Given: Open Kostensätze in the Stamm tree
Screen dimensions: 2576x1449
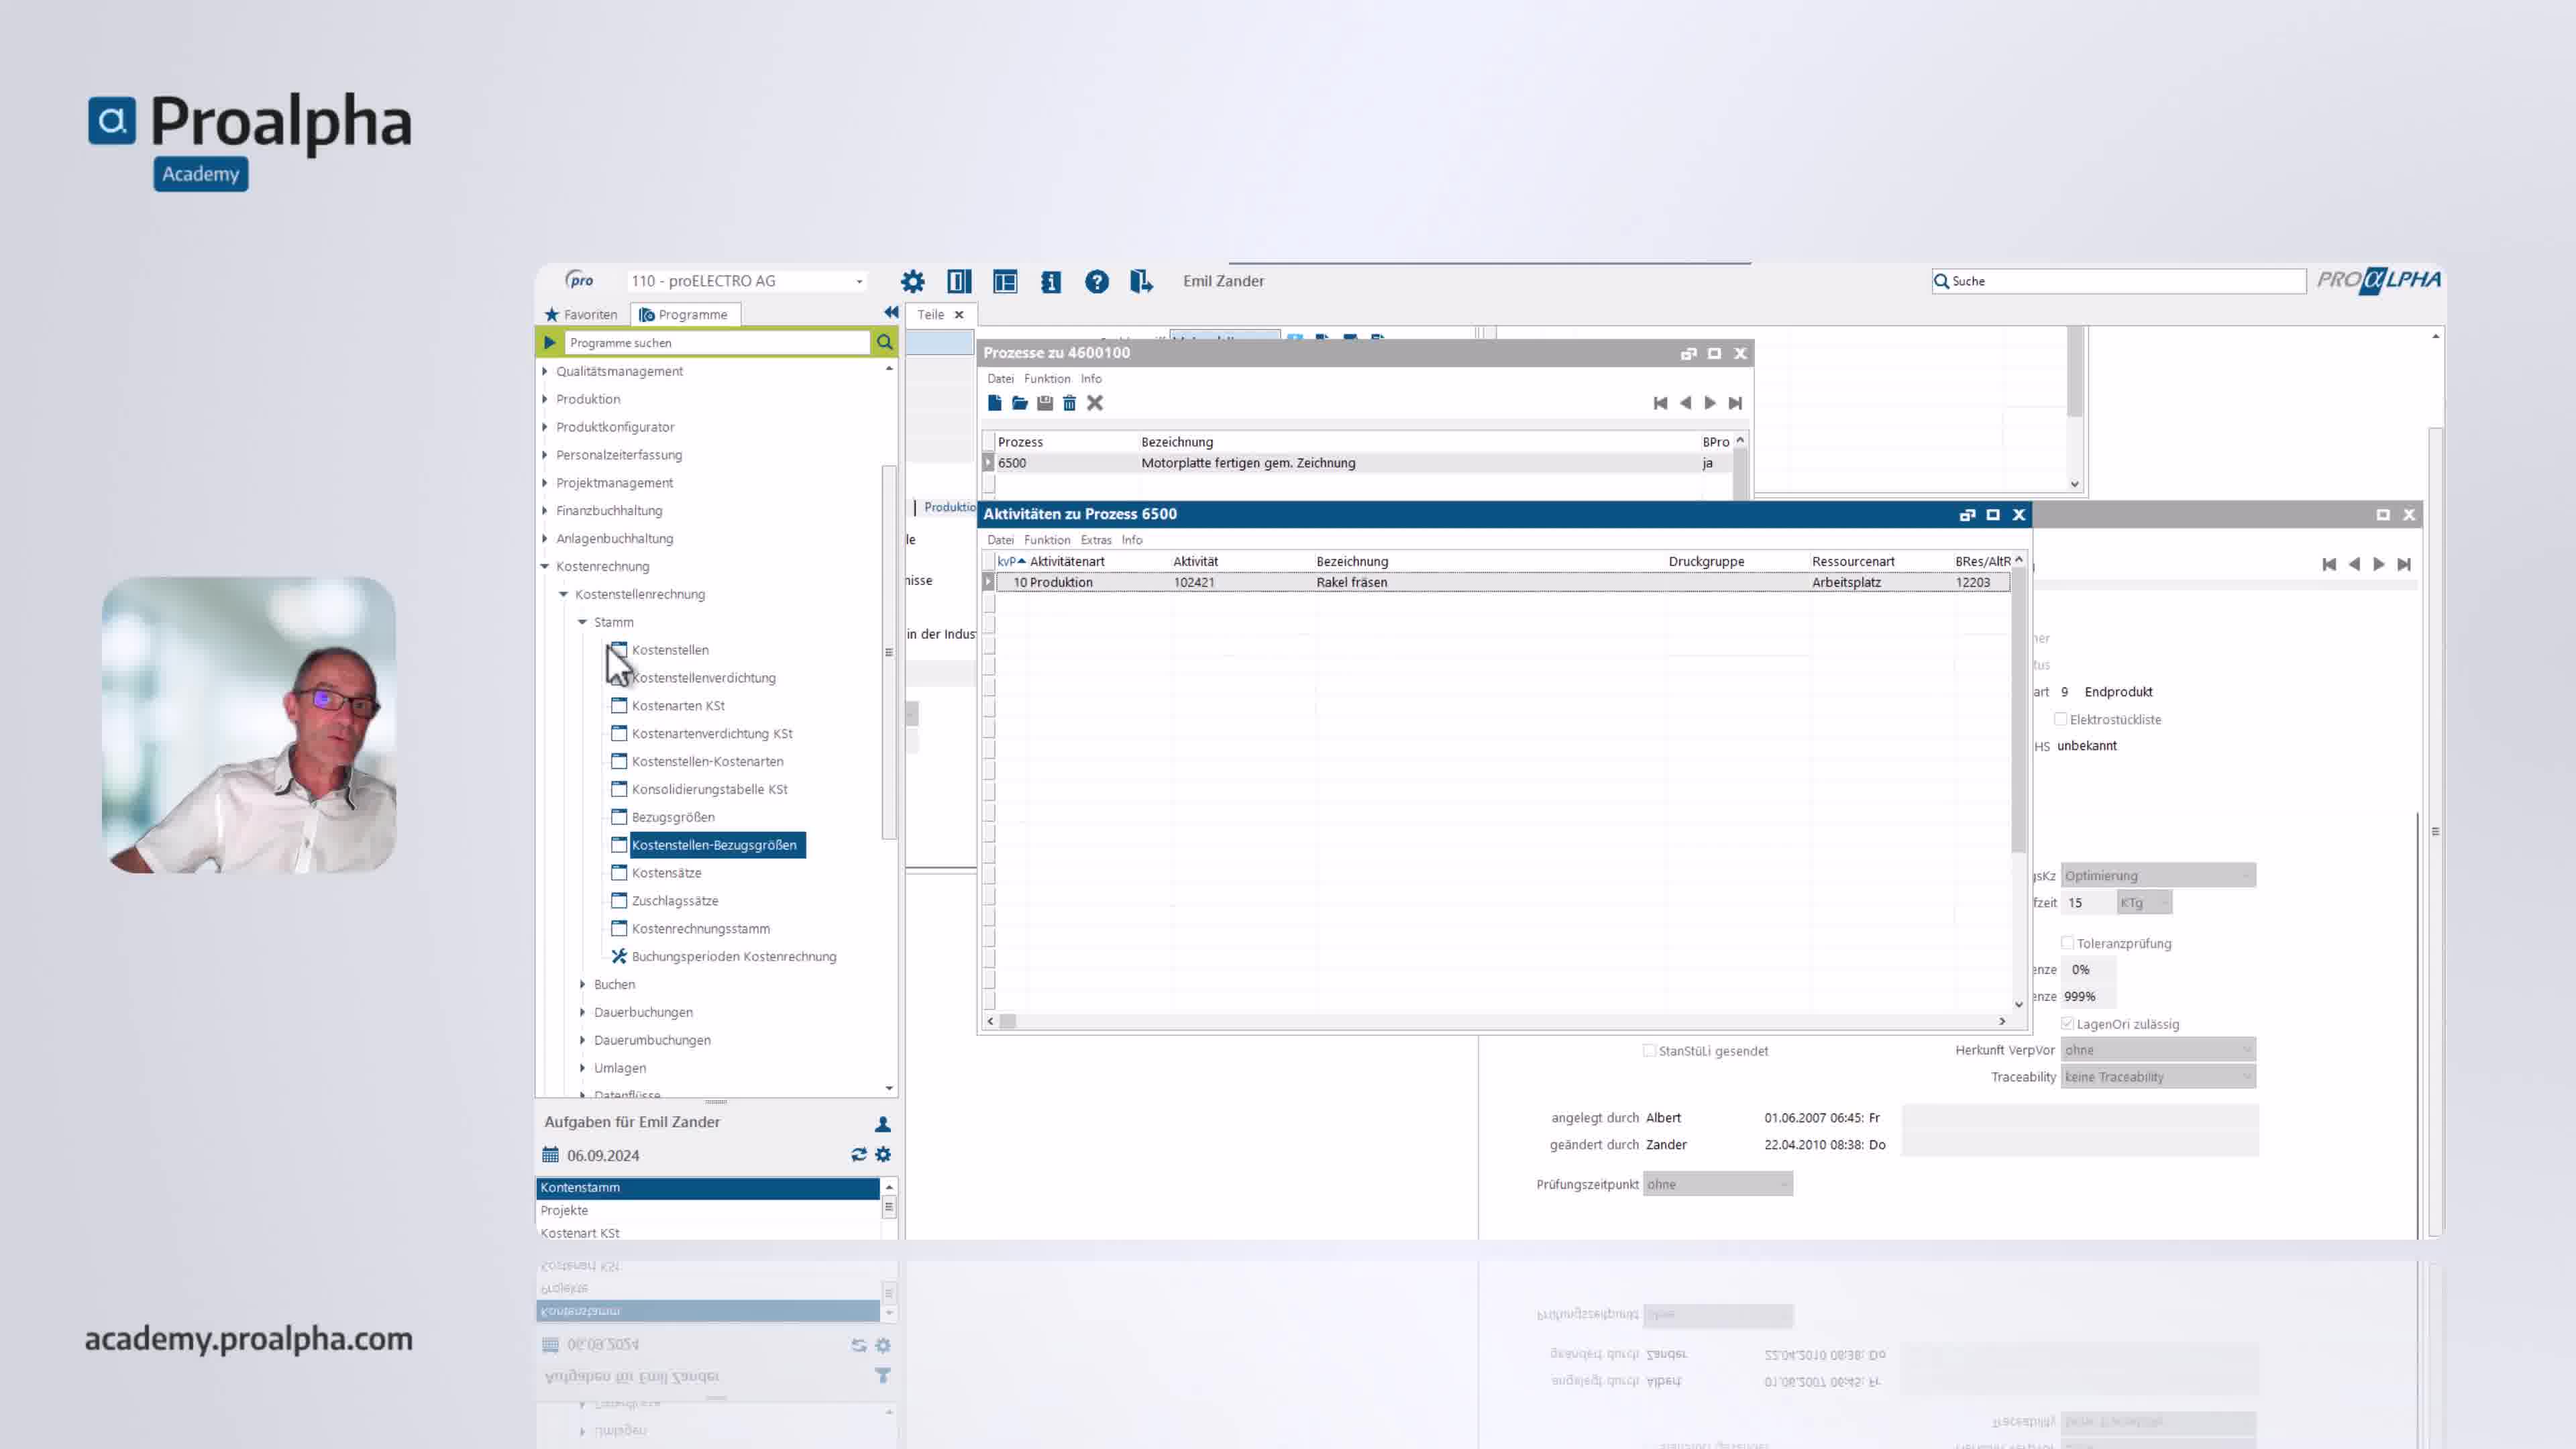Looking at the screenshot, I should tap(666, 873).
